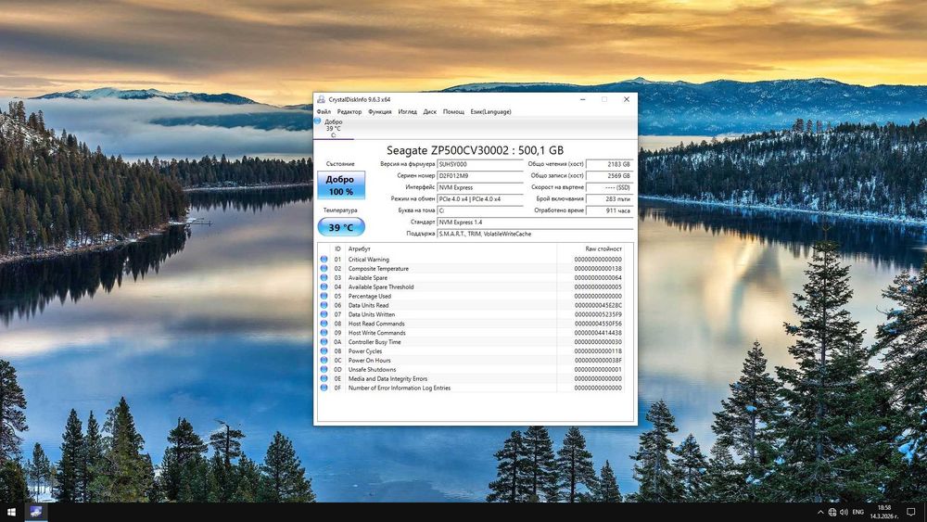Click the serial number field D2F012M9
The width and height of the screenshot is (927, 522).
tap(480, 175)
